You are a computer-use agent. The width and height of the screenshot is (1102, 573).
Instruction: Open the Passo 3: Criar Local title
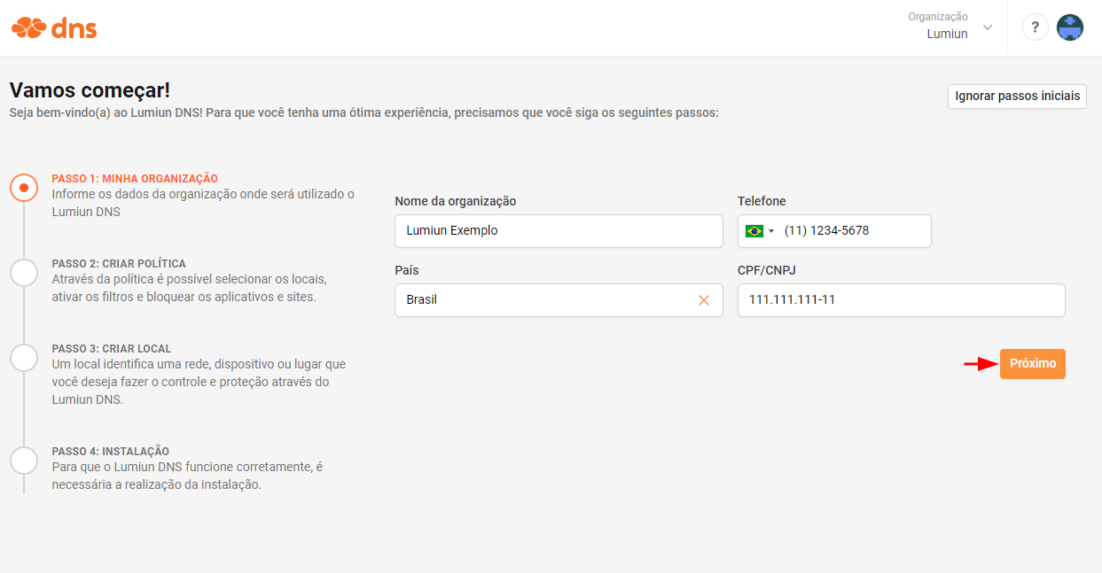112,349
